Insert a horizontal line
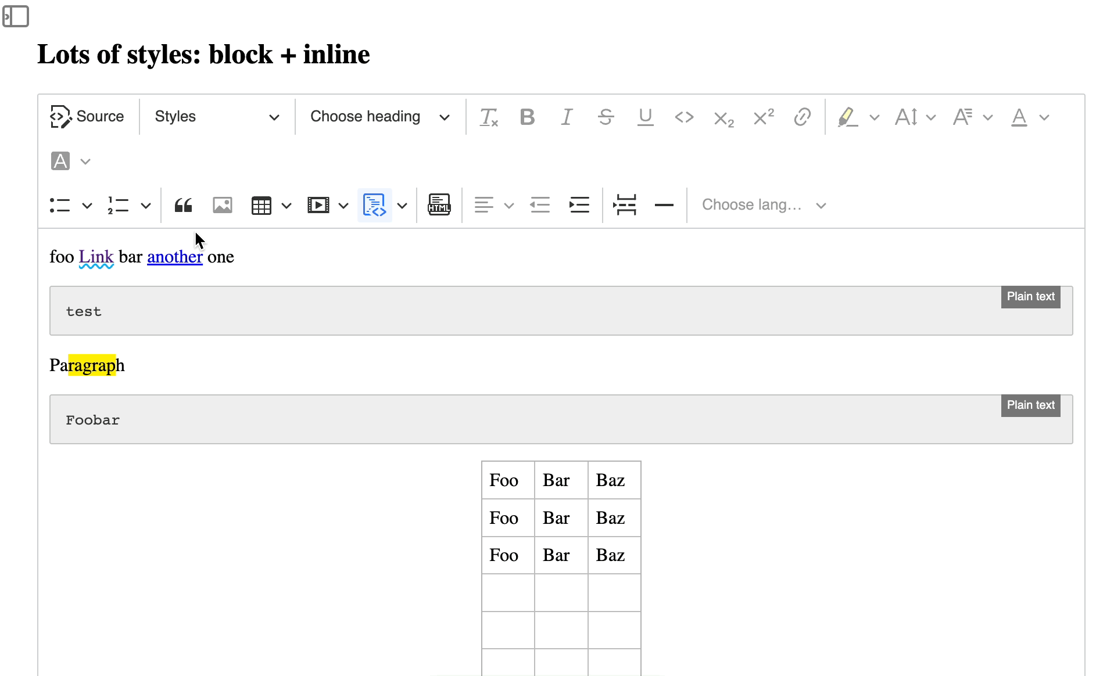 [664, 204]
